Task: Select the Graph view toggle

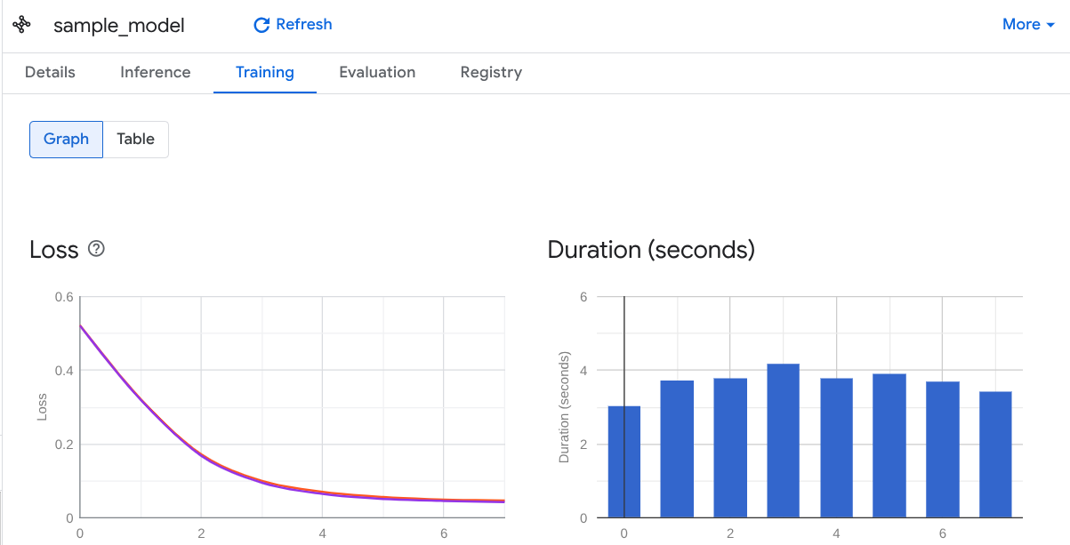Action: click(67, 140)
